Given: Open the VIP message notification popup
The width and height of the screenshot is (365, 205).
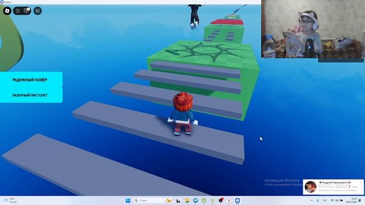Looking at the screenshot, I should point(333,187).
